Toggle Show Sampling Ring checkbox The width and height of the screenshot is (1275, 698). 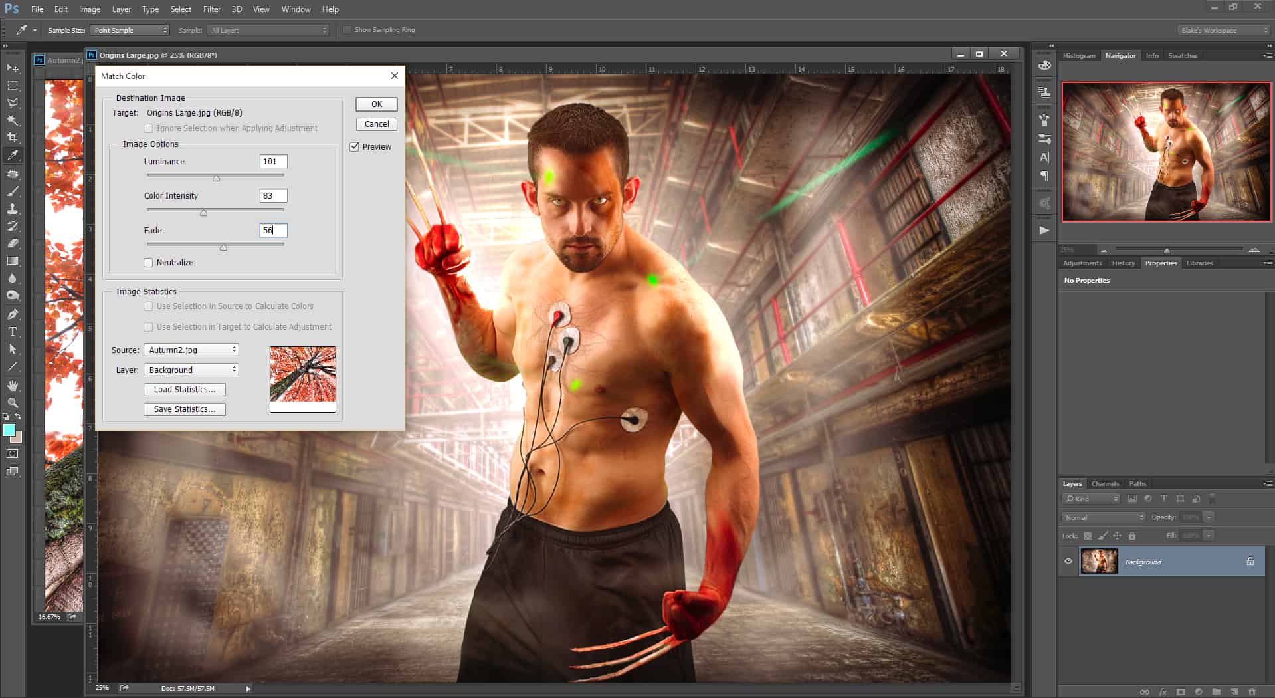click(347, 30)
